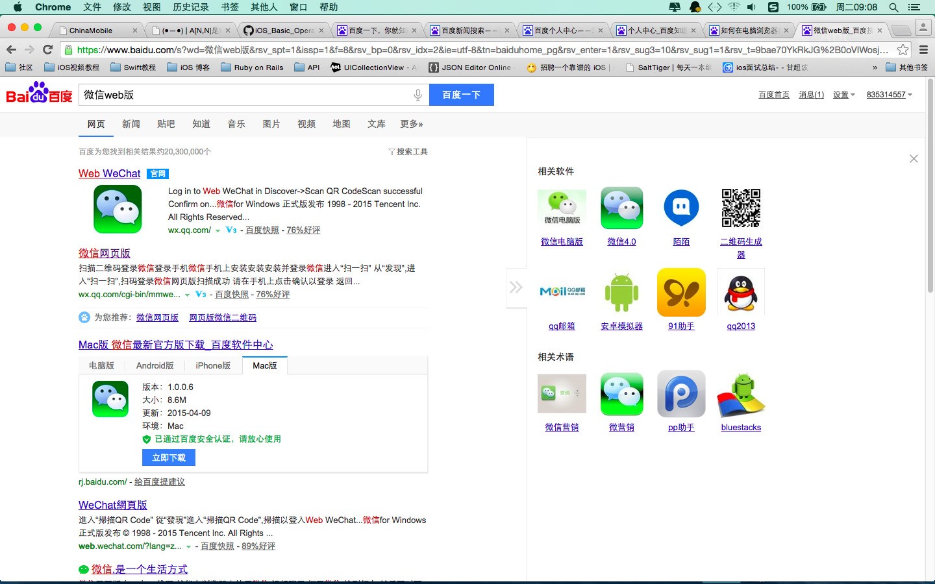Open the QR code generator icon
Viewport: 935px width, 584px height.
pyautogui.click(x=741, y=208)
